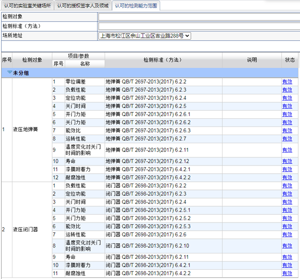Open the 认可的授权签字人及领域 tab
This screenshot has height=279, width=300.
83,5
